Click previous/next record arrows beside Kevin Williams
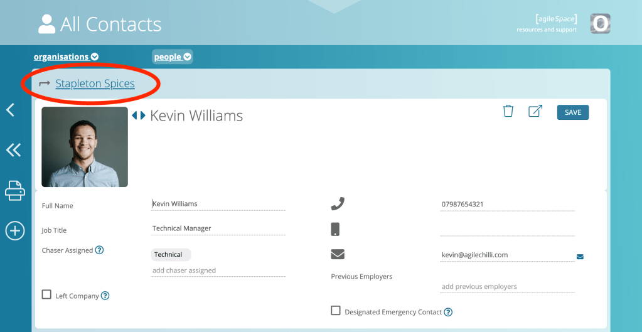This screenshot has height=332, width=642. pos(139,115)
